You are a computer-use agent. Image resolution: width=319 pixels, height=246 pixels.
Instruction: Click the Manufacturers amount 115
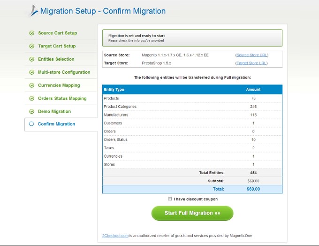click(x=253, y=115)
